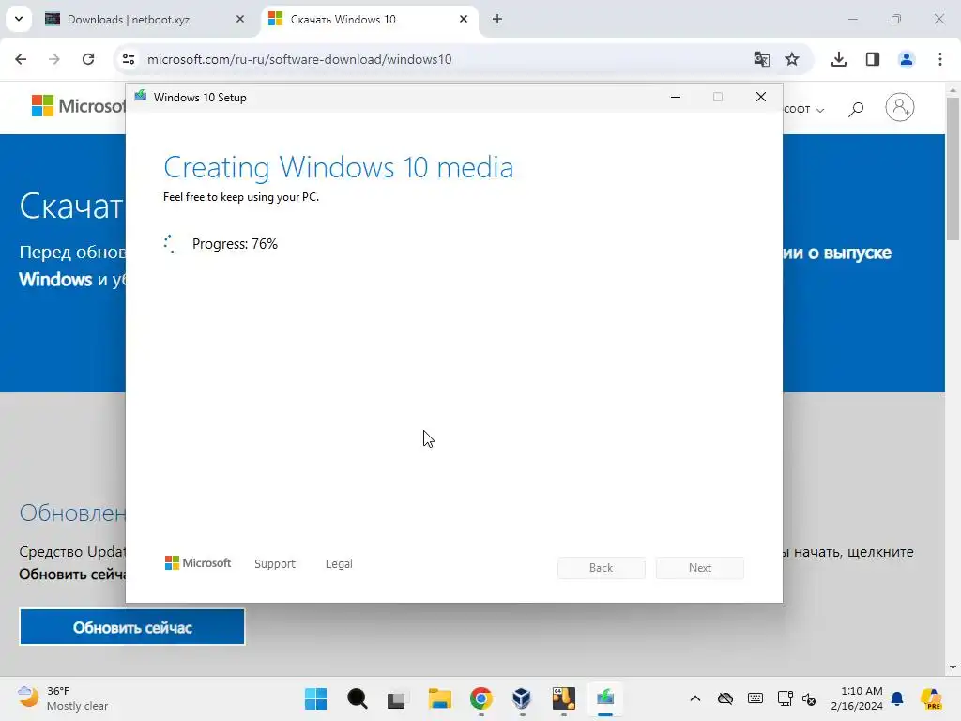Click the touch keyboard tray icon
Image resolution: width=961 pixels, height=721 pixels.
coord(755,698)
